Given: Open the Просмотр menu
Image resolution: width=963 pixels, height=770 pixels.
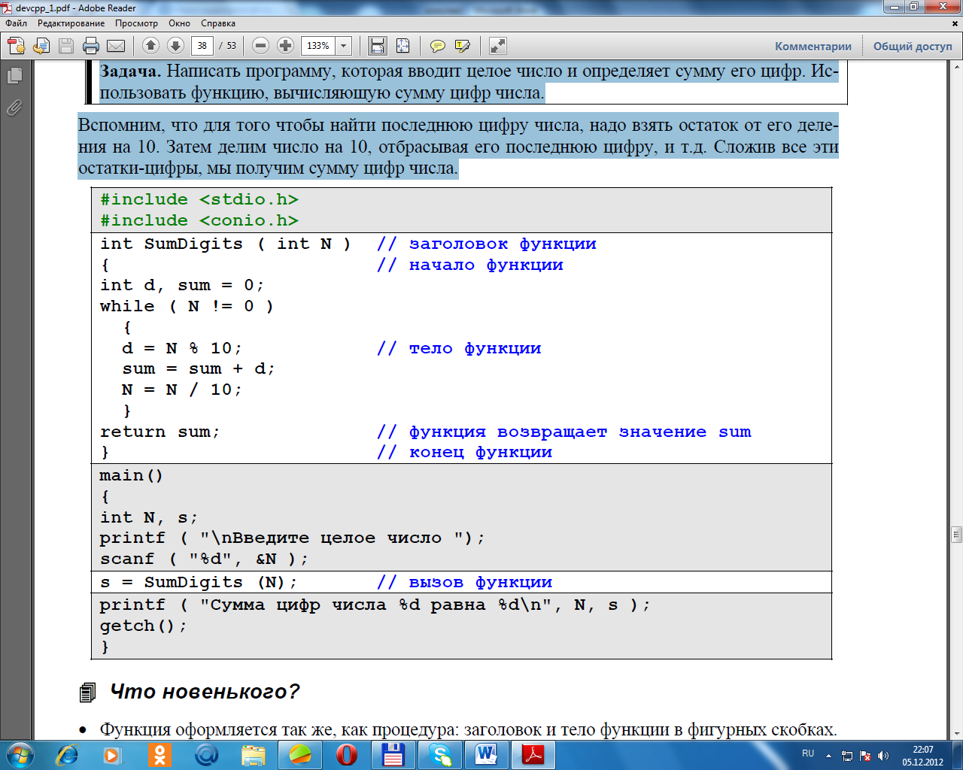Looking at the screenshot, I should [x=136, y=23].
